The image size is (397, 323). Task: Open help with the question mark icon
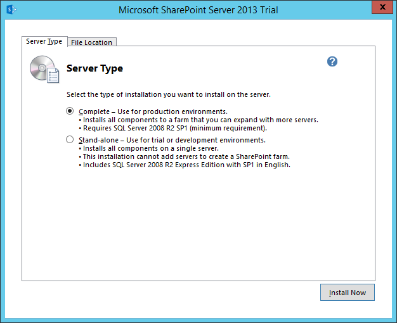332,61
